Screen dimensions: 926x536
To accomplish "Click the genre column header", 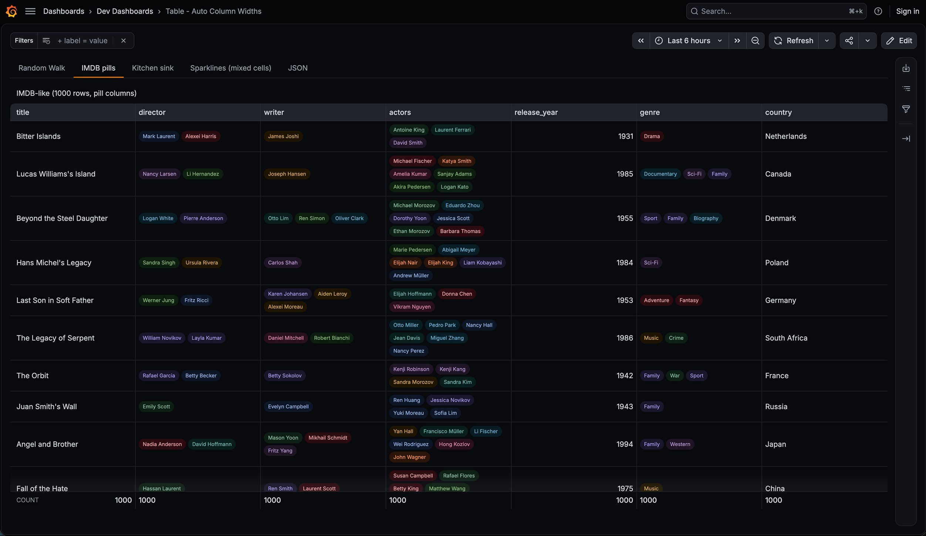I will point(699,112).
